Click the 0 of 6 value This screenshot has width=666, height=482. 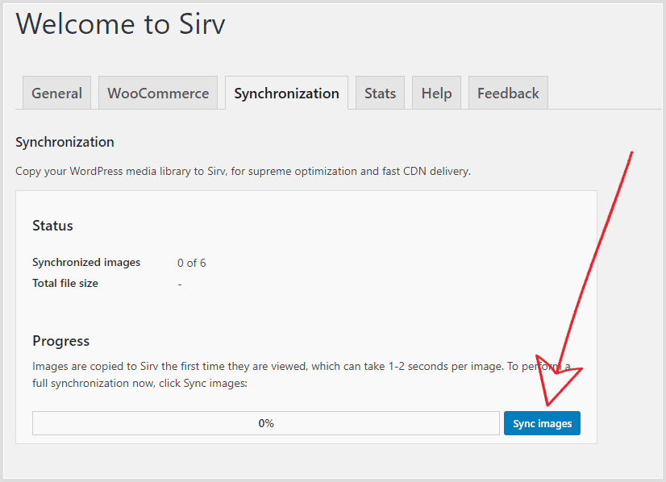coord(192,263)
